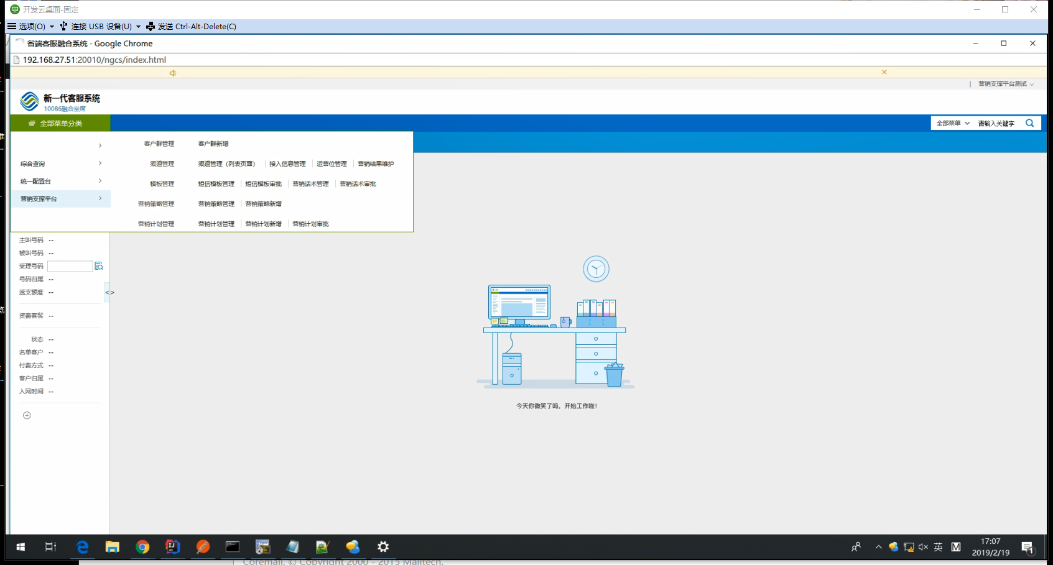Open the 营销支撑平台测试 user dropdown
This screenshot has height=565, width=1053.
pyautogui.click(x=1006, y=83)
